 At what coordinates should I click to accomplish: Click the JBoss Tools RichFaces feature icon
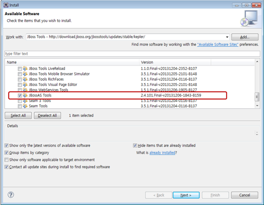point(25,79)
